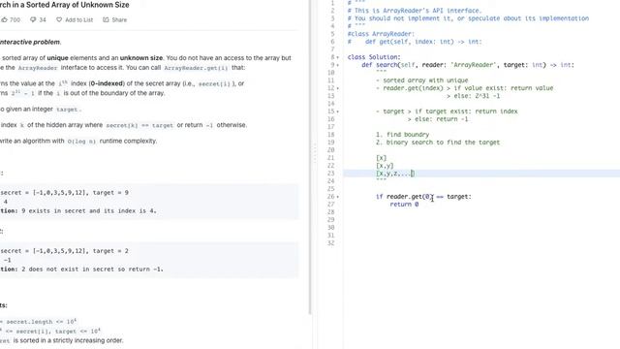Click the Add to List button label
The height and width of the screenshot is (349, 620).
point(79,19)
